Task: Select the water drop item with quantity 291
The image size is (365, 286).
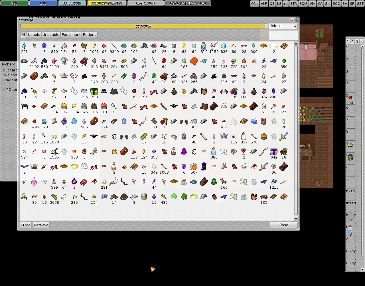Action: pos(24,46)
